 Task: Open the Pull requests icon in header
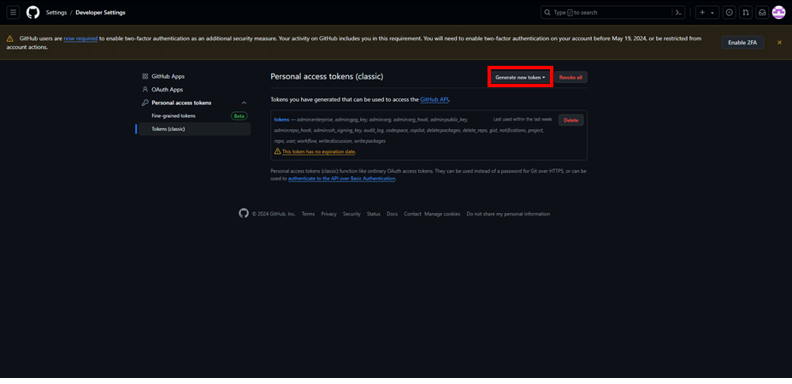(746, 12)
